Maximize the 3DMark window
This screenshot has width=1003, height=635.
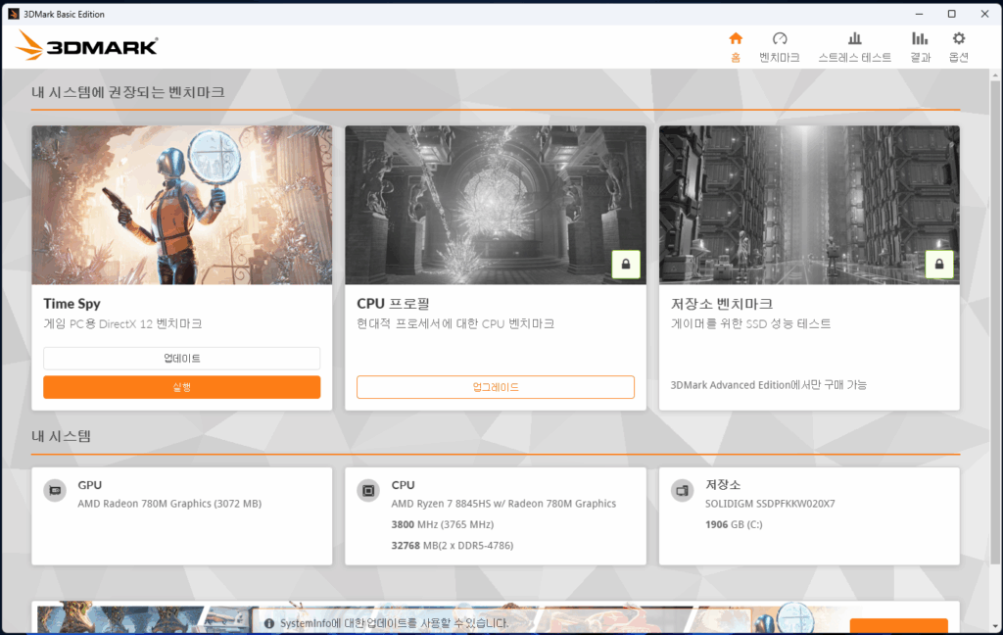952,14
